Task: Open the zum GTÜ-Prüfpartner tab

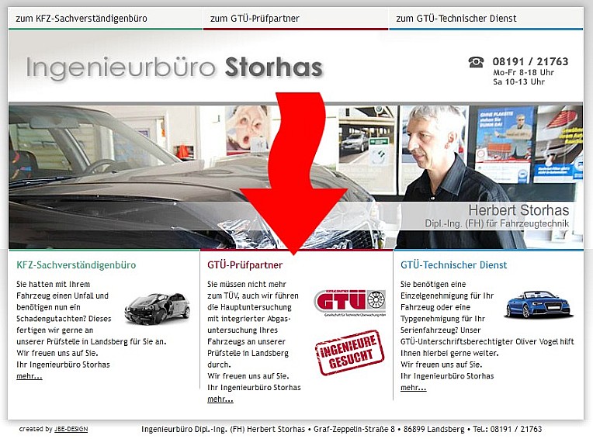Action: pyautogui.click(x=255, y=18)
